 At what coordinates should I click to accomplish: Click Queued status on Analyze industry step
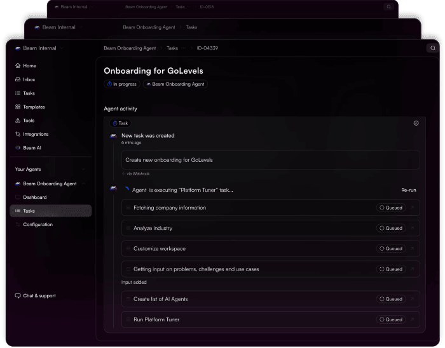click(x=390, y=228)
